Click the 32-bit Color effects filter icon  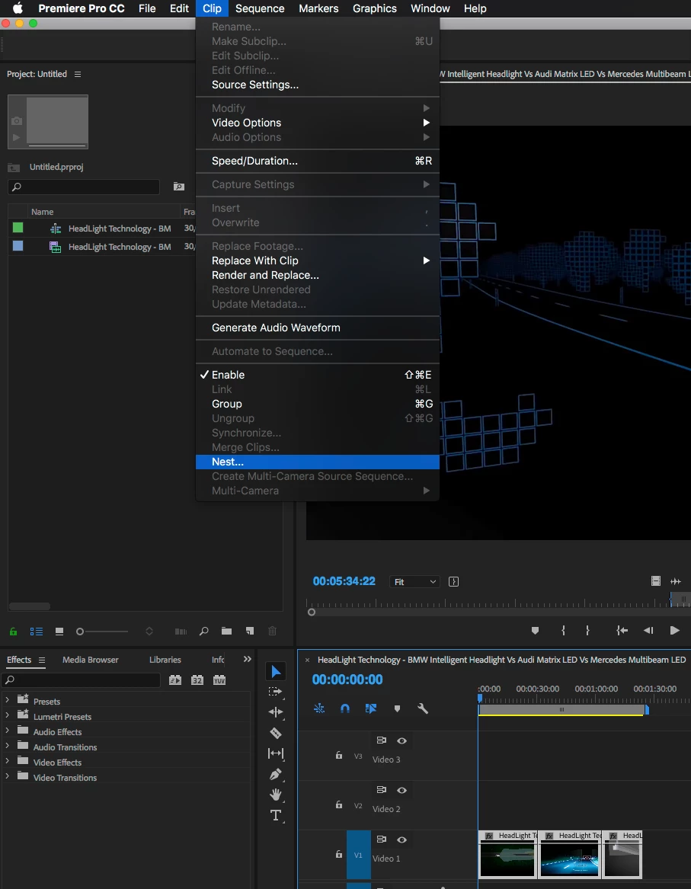(x=197, y=680)
